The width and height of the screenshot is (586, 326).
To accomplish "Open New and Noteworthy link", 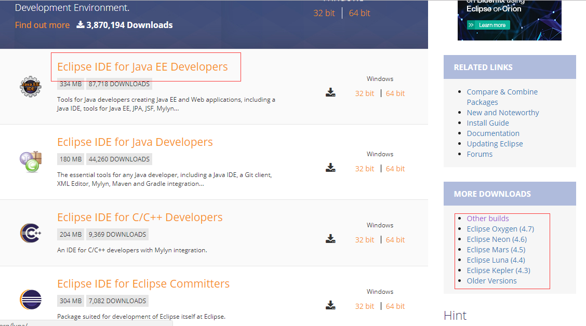I will [x=503, y=113].
